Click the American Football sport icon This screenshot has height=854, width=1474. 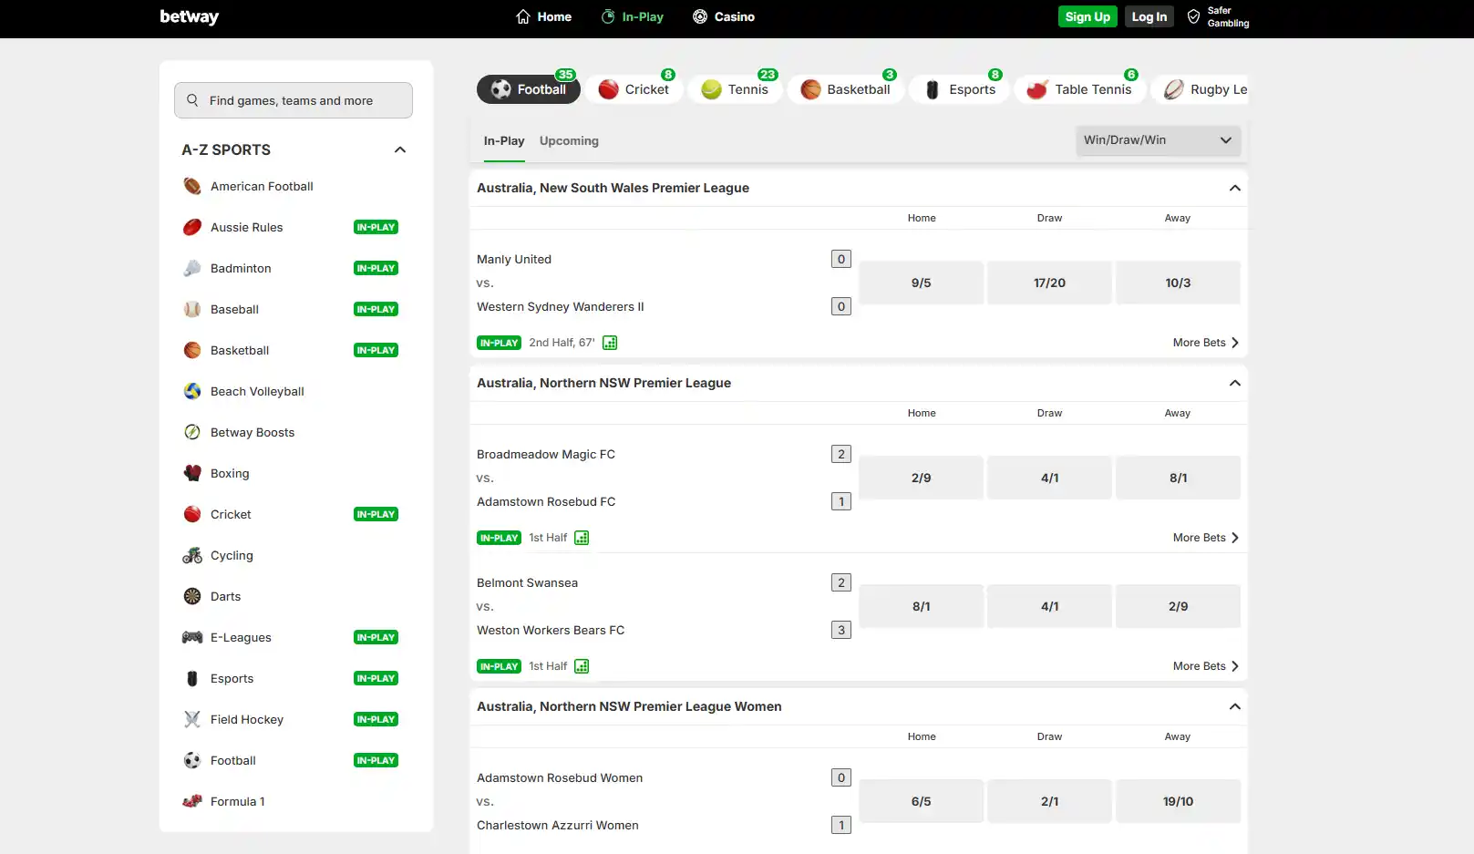[x=192, y=186]
